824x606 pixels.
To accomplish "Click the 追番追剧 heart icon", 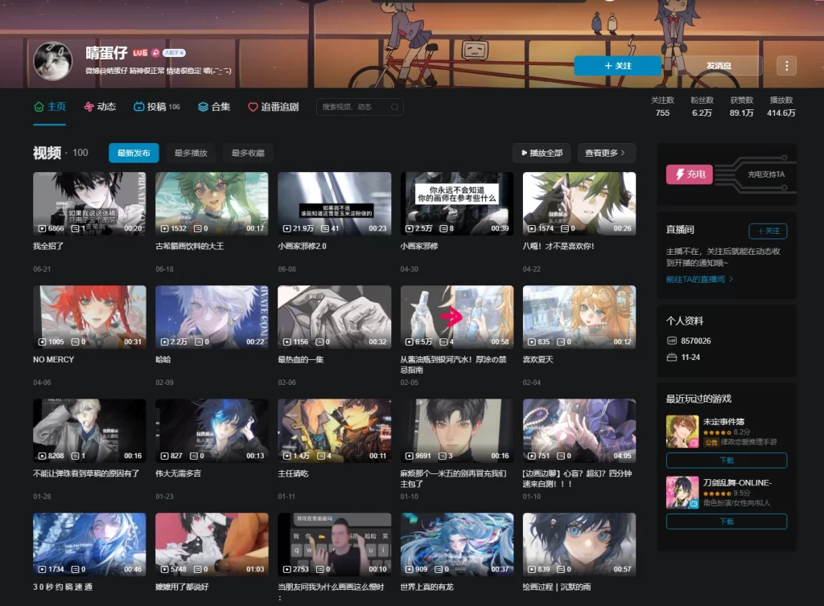I will pyautogui.click(x=253, y=107).
